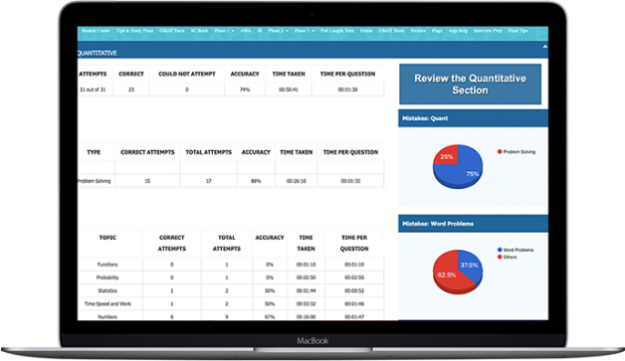The height and width of the screenshot is (361, 625).
Task: Click the Mistakes: Word Problems panel header
Action: [473, 224]
